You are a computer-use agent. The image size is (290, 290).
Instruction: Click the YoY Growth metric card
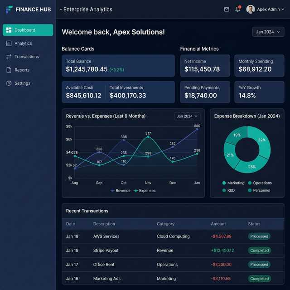tap(259, 92)
